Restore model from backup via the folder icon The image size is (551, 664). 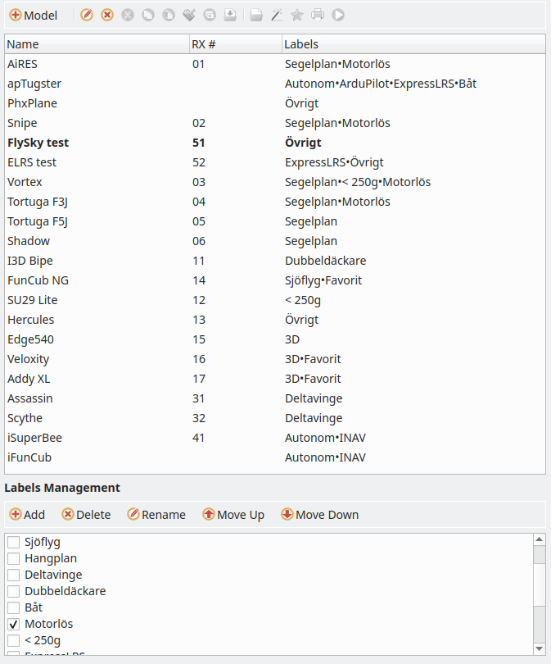point(254,15)
